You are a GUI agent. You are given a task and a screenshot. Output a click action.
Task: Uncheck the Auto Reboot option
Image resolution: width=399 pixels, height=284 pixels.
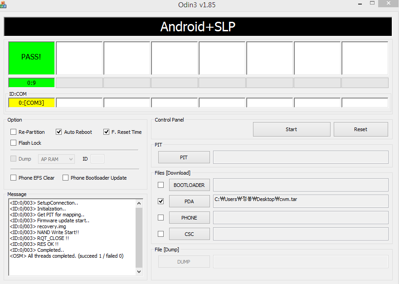tap(59, 132)
